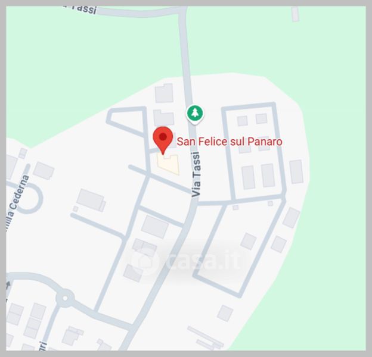Screen dimensions: 372x357
Task: Click the circular cul-de-sac loop near Cederna
Action: [30, 198]
